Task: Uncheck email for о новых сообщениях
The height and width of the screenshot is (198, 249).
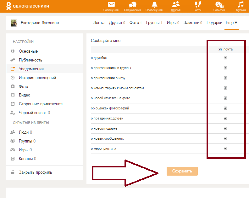Action: click(225, 138)
